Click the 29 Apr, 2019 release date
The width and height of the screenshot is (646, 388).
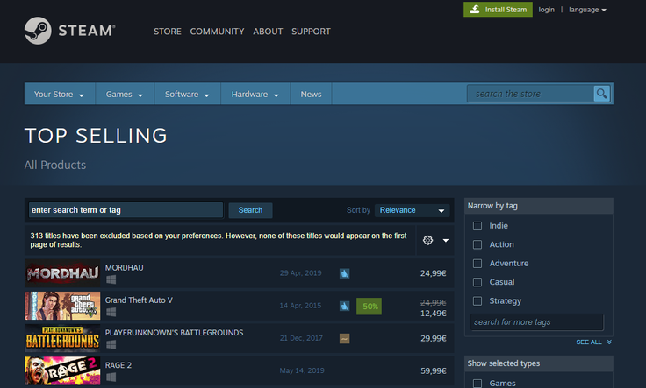coord(301,273)
